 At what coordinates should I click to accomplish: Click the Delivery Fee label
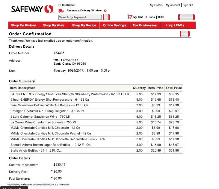tap(18, 172)
